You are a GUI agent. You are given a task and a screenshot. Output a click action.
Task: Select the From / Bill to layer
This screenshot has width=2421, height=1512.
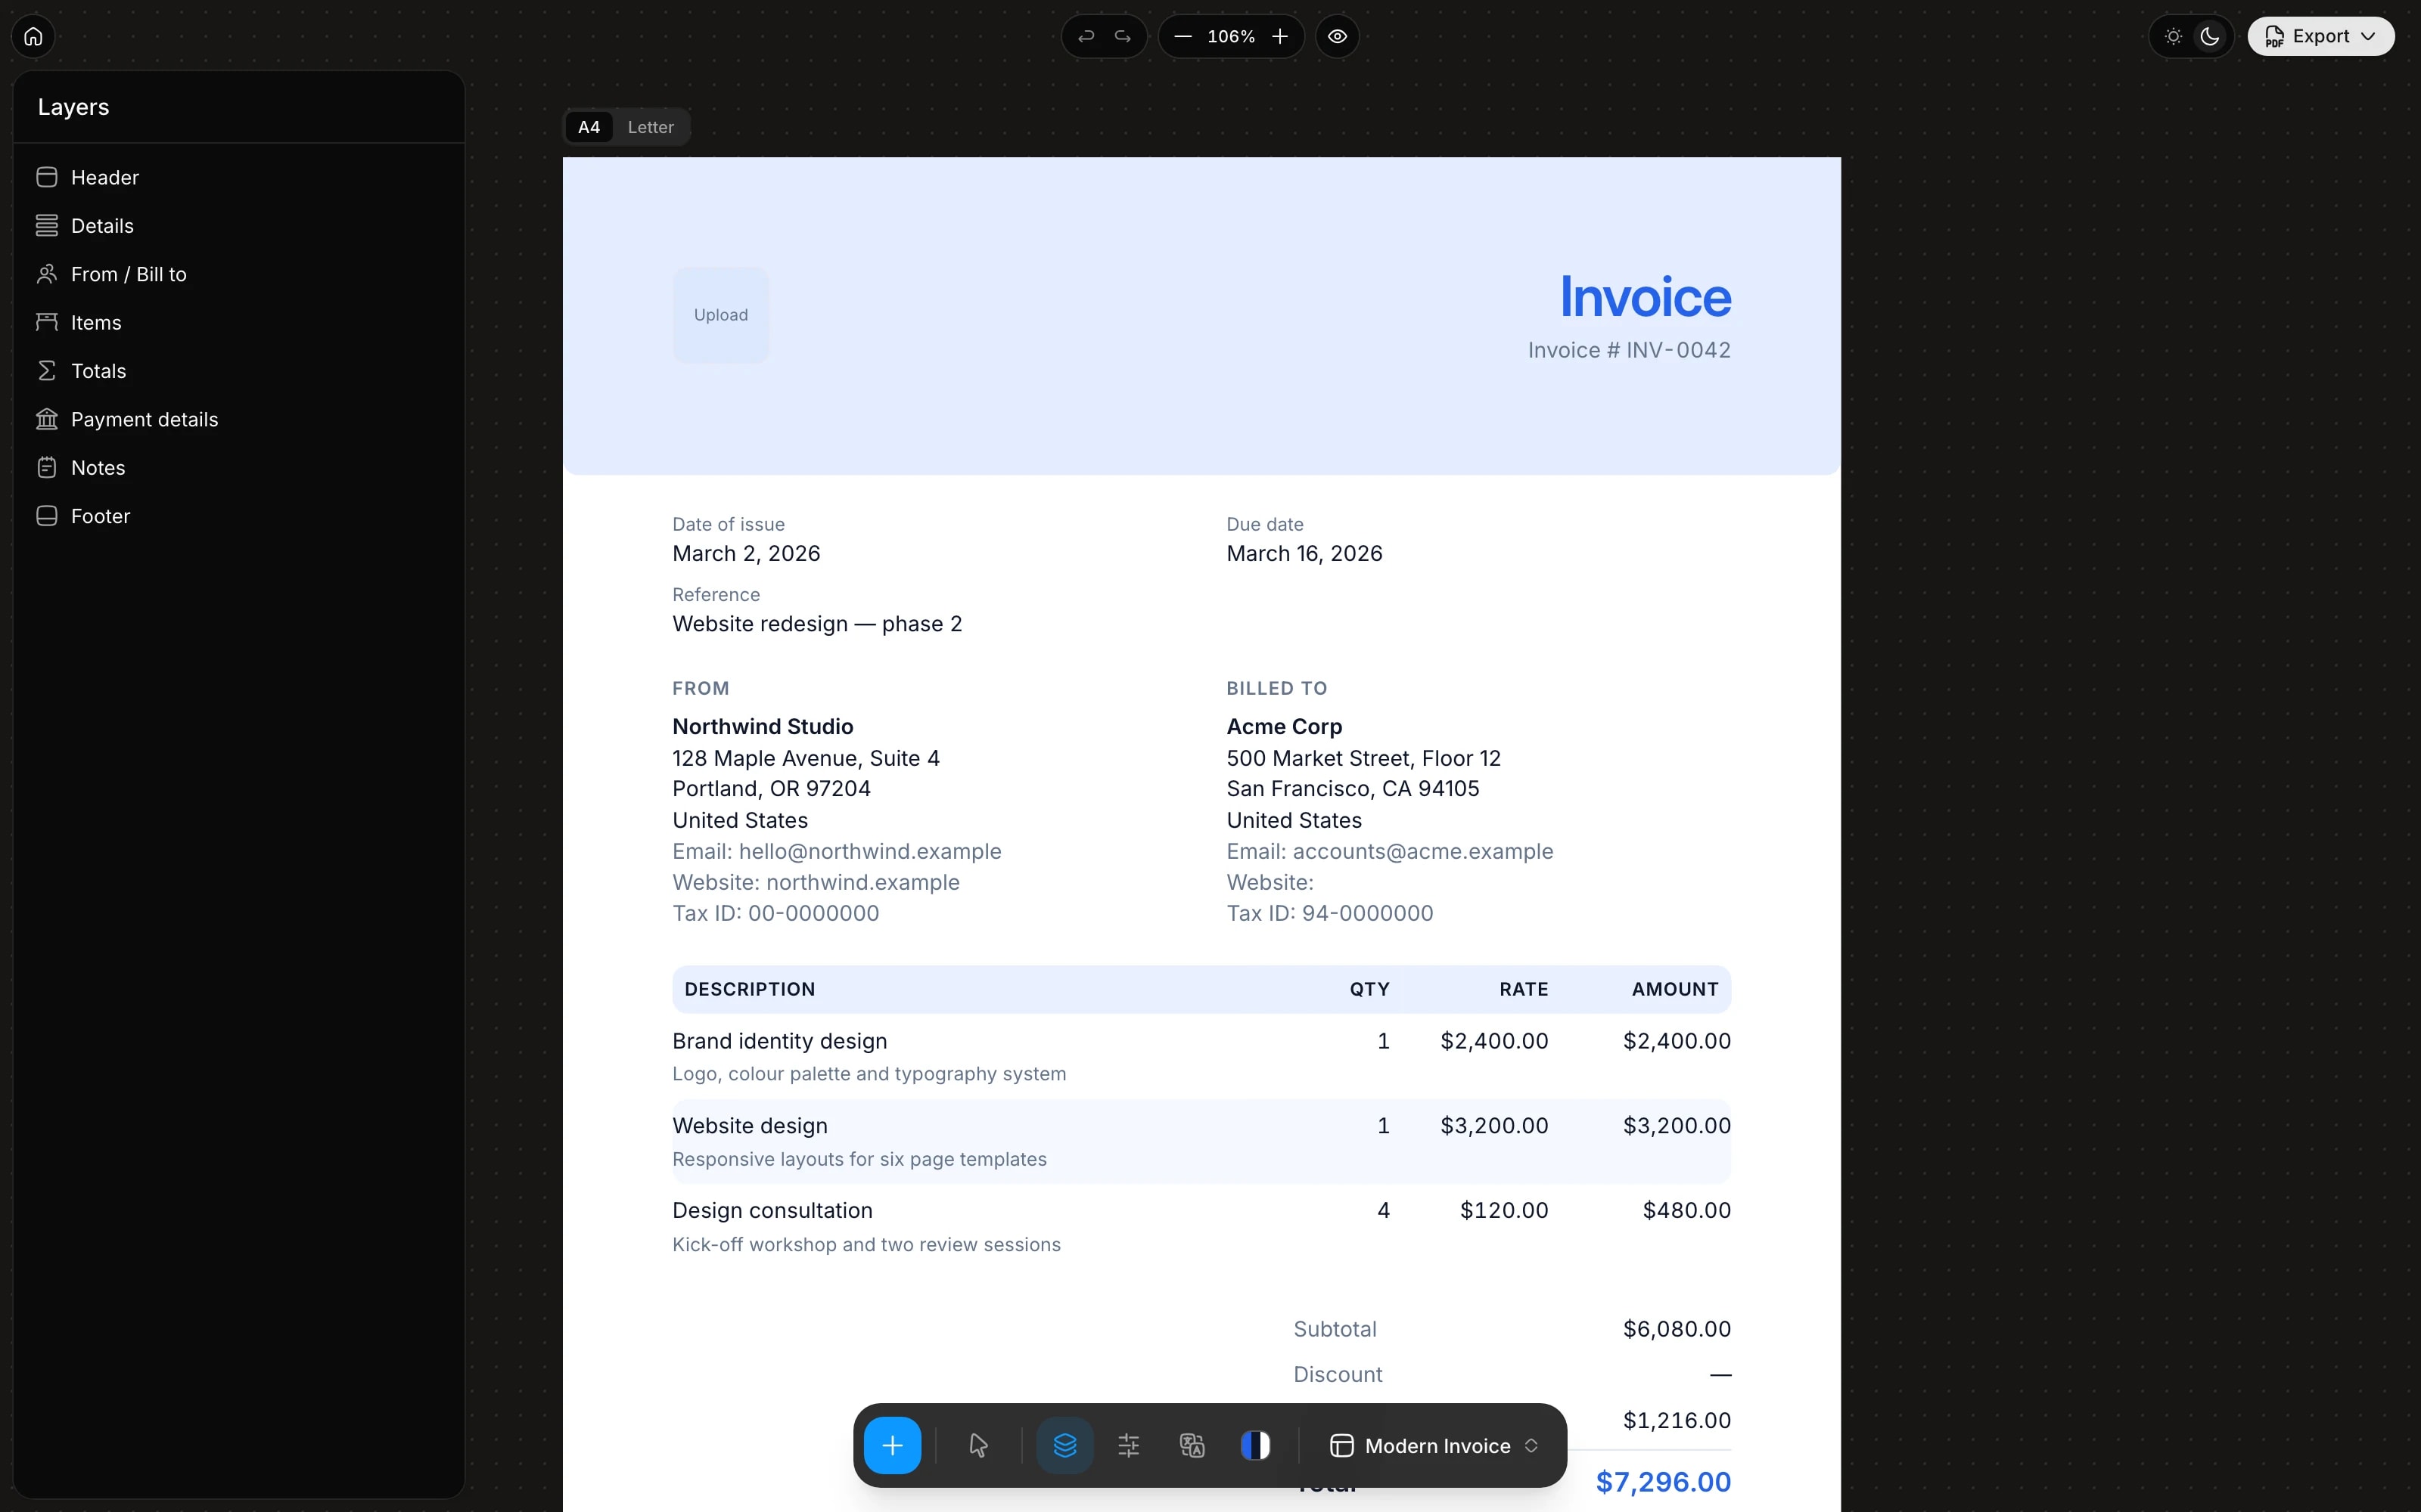pyautogui.click(x=238, y=274)
